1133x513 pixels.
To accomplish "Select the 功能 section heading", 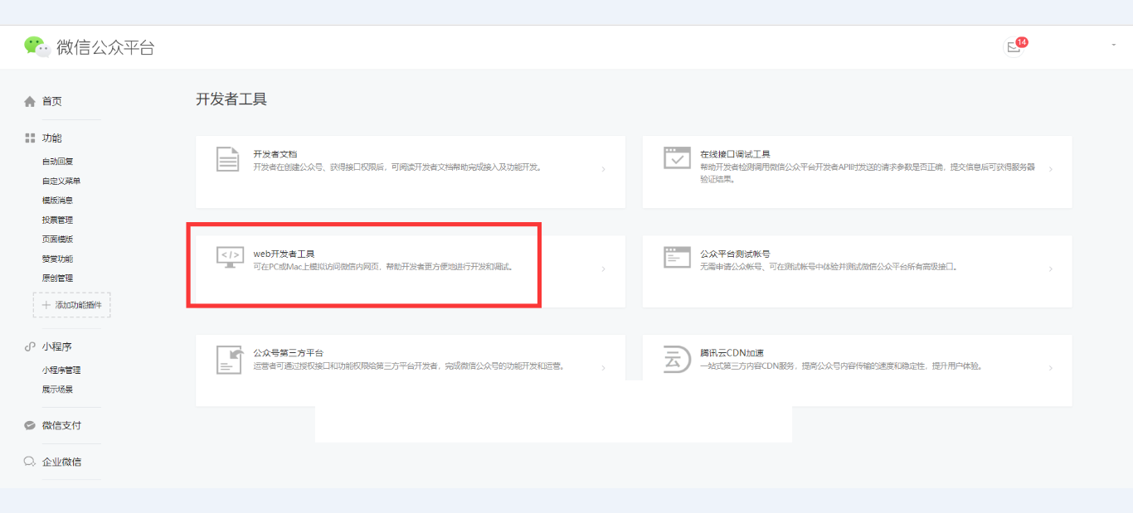I will [x=52, y=138].
